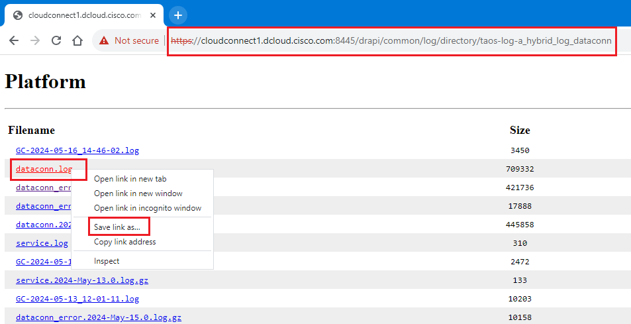Reload the page with the refresh icon
This screenshot has width=631, height=324.
[x=56, y=40]
